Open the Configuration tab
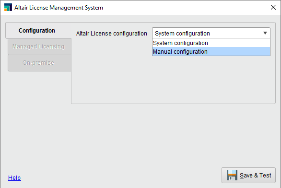 click(x=38, y=31)
